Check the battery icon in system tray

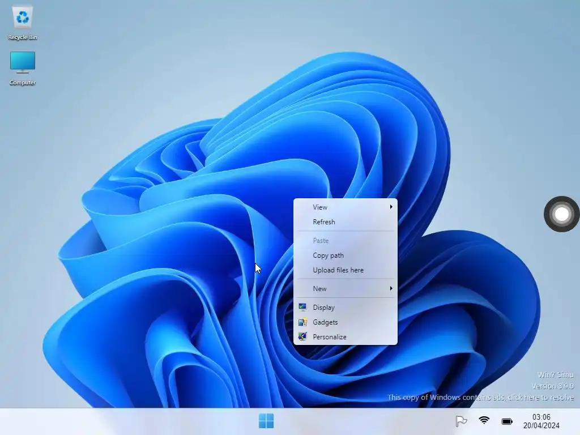click(x=507, y=421)
